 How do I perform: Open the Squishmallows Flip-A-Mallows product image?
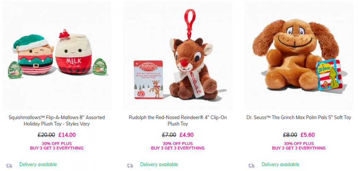pos(57,56)
